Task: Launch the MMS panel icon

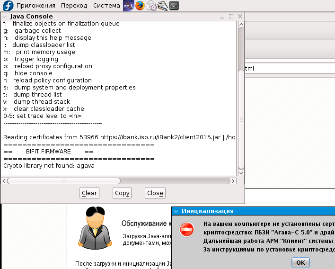Action: tap(129, 6)
